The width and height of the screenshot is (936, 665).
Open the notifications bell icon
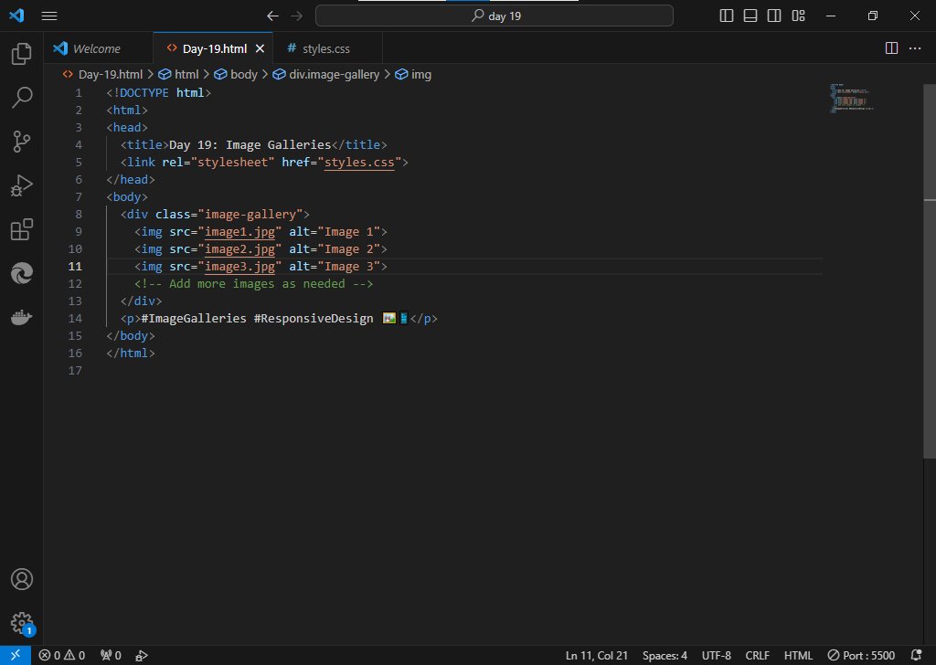[x=916, y=656]
